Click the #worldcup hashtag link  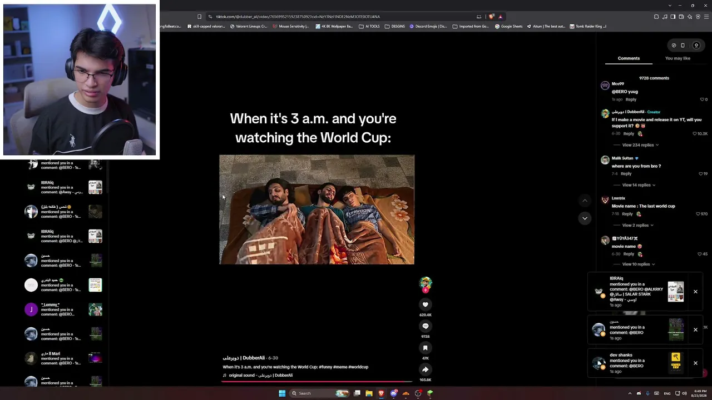tap(358, 367)
